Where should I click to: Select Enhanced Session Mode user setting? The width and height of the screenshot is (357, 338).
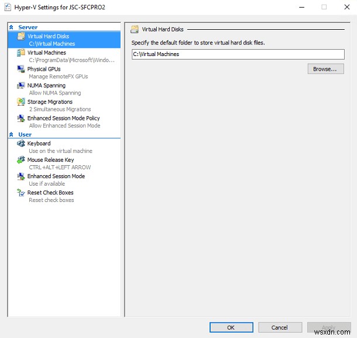pyautogui.click(x=64, y=180)
